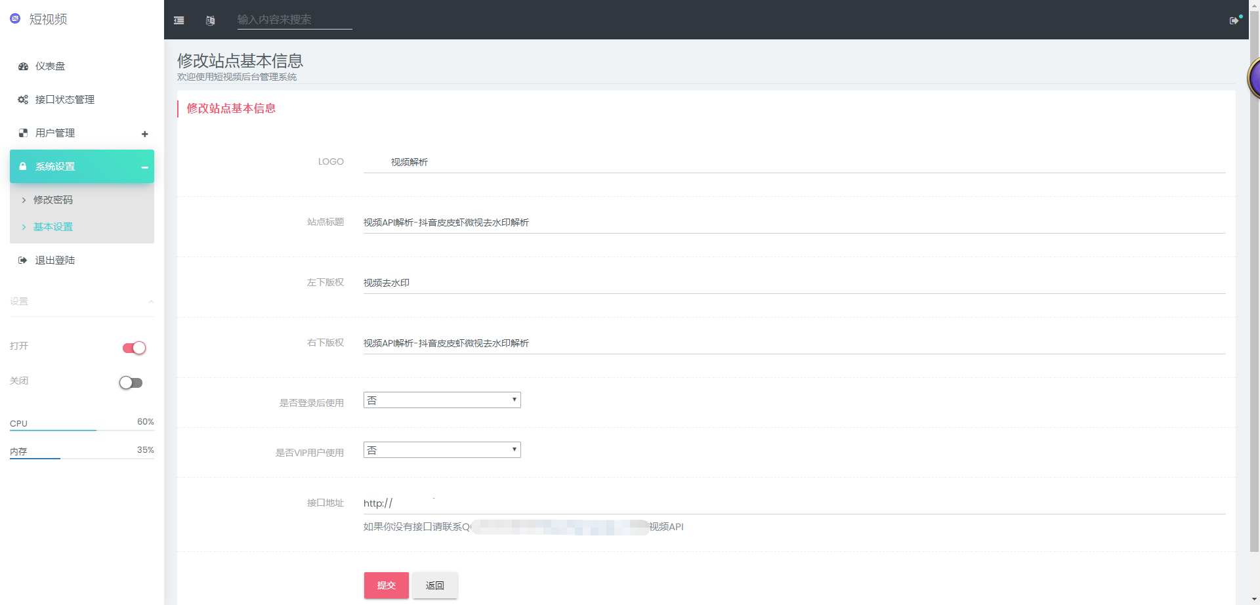Turn off the 打开 toggle switch
The width and height of the screenshot is (1260, 605).
(134, 348)
